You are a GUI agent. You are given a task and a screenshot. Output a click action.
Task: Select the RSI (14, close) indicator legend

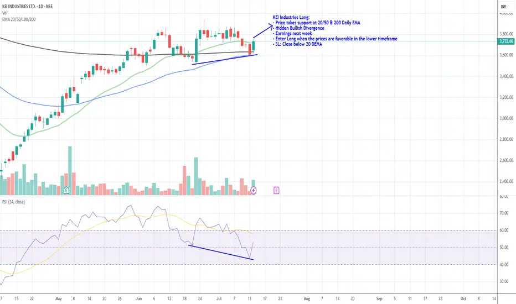13,202
